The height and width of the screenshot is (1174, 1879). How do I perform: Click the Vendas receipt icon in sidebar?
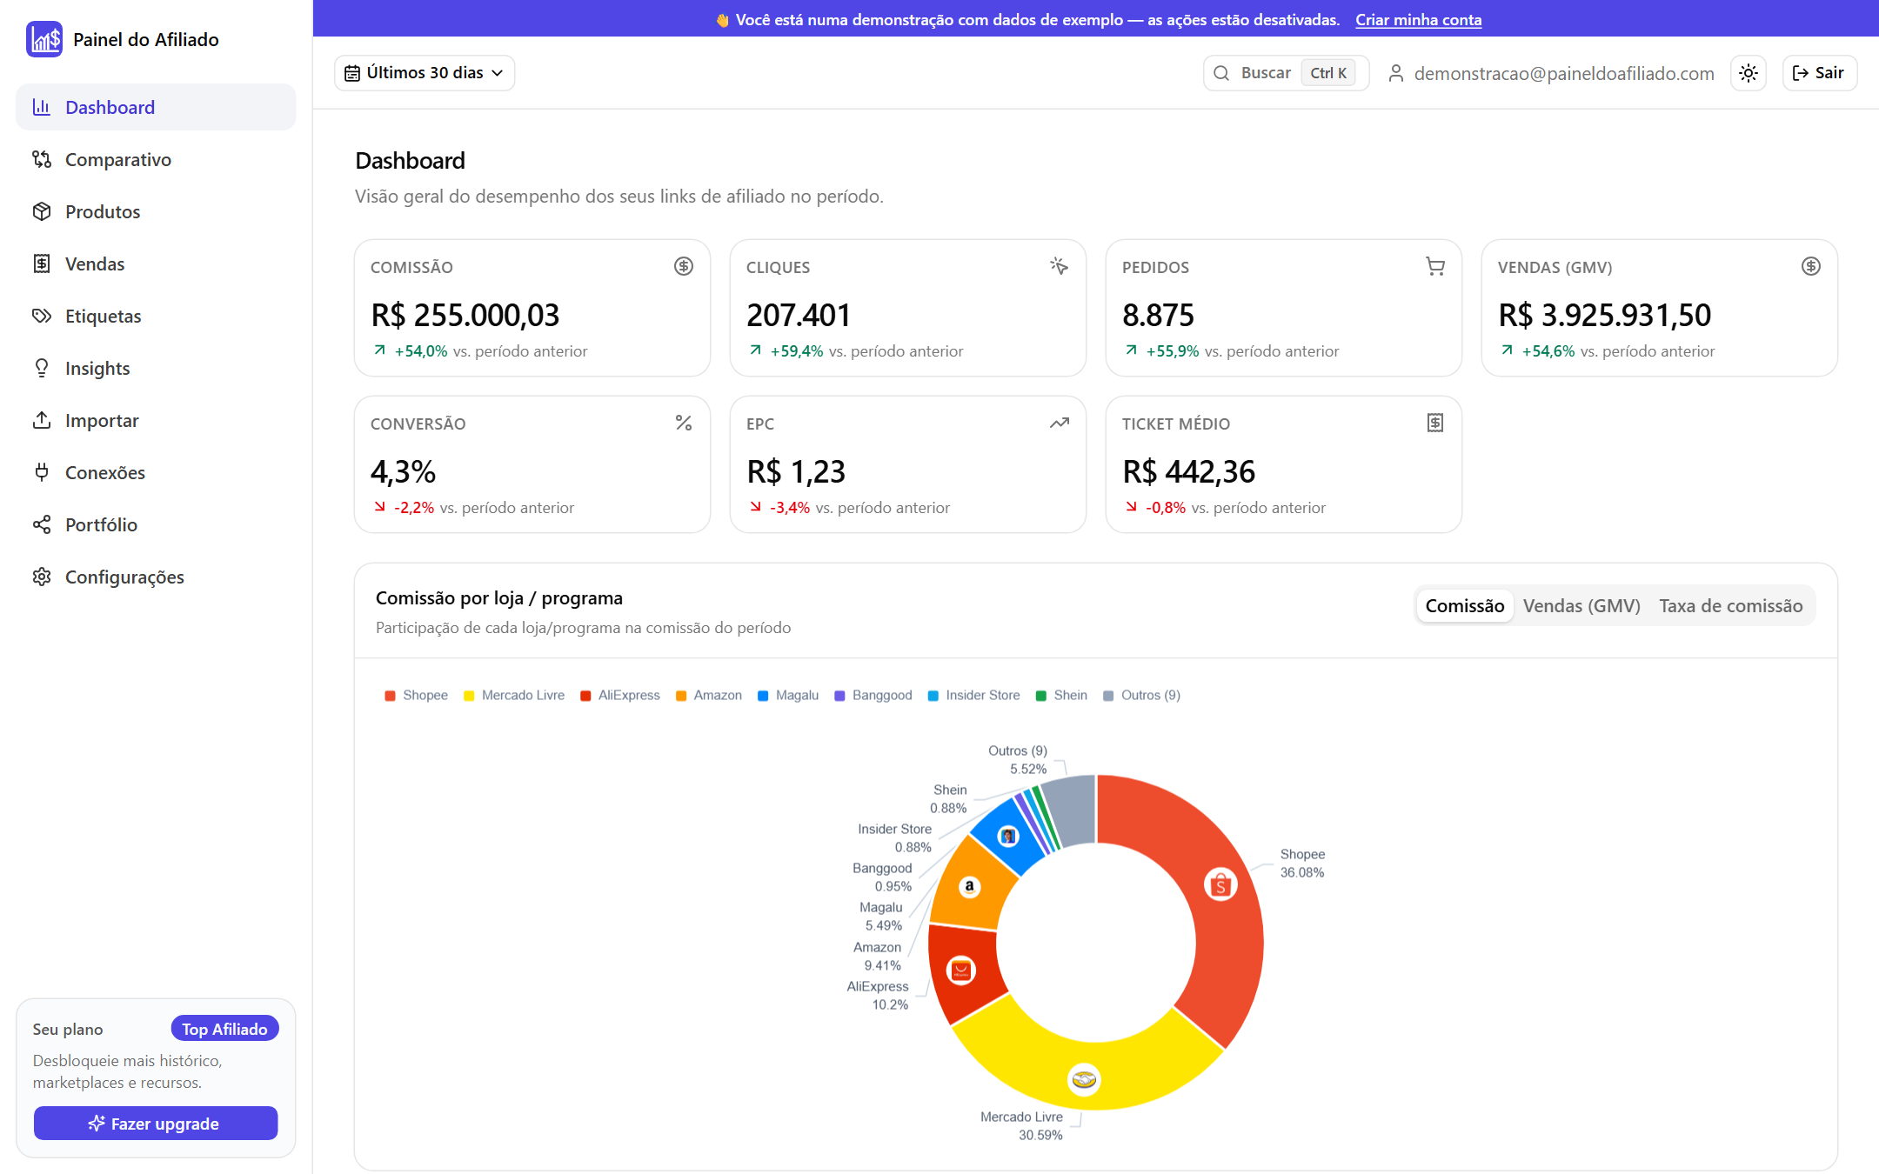[x=42, y=263]
